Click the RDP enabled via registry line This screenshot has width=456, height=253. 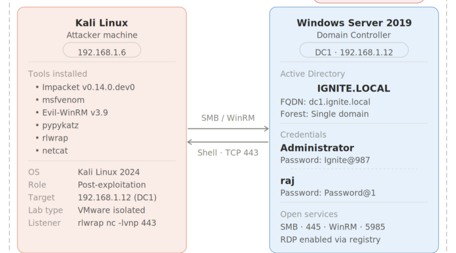[x=331, y=240]
